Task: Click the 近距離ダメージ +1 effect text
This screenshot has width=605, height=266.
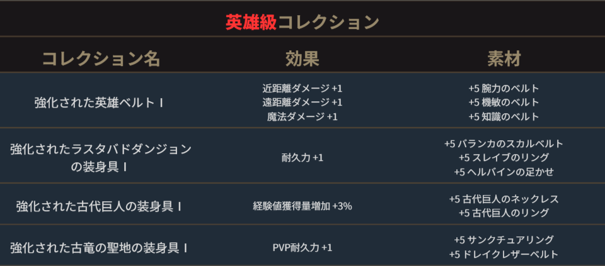Action: click(x=302, y=88)
